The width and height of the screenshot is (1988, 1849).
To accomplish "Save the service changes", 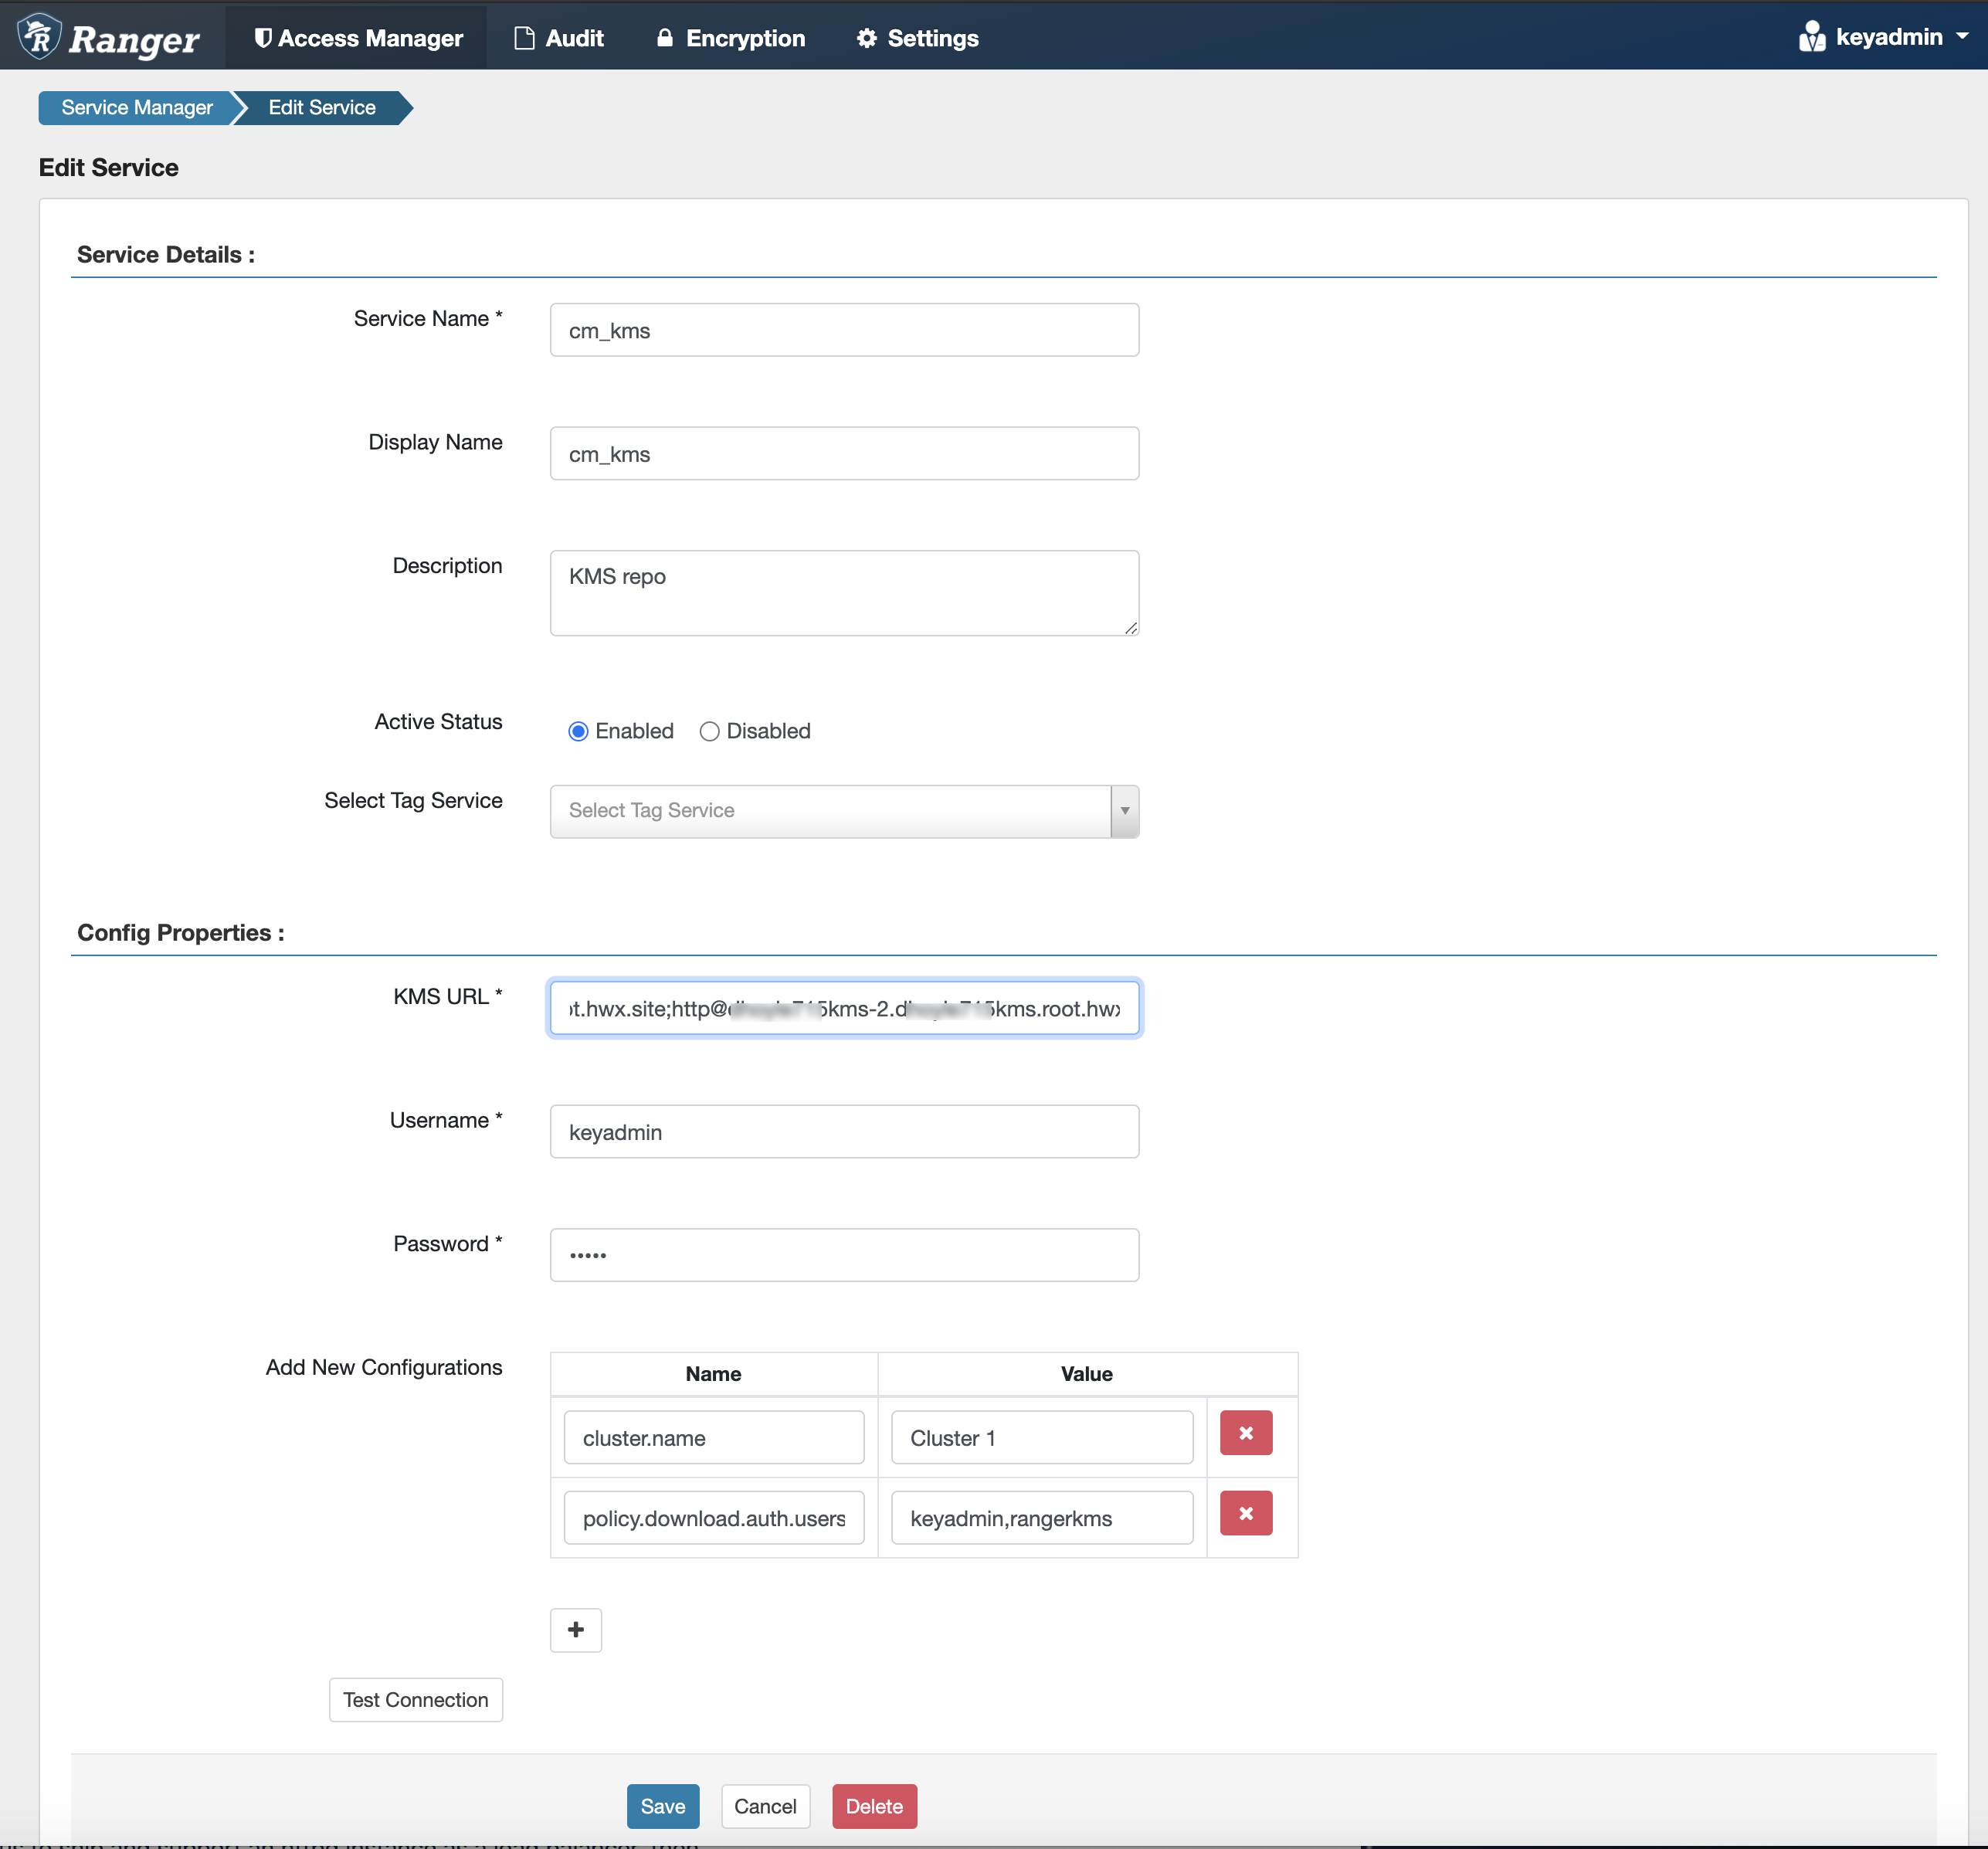I will [662, 1805].
